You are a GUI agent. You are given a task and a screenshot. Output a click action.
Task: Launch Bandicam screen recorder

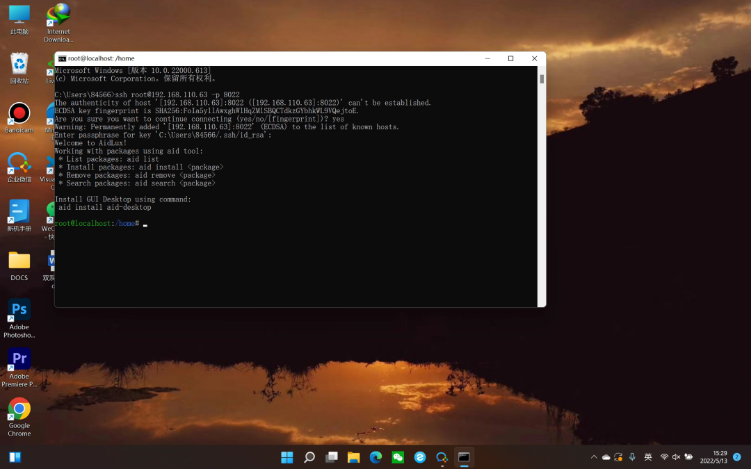tap(19, 113)
